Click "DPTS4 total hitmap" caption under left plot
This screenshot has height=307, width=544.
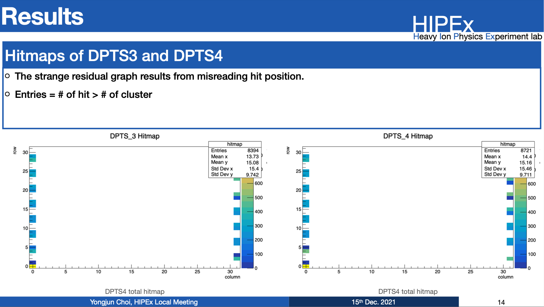(135, 292)
